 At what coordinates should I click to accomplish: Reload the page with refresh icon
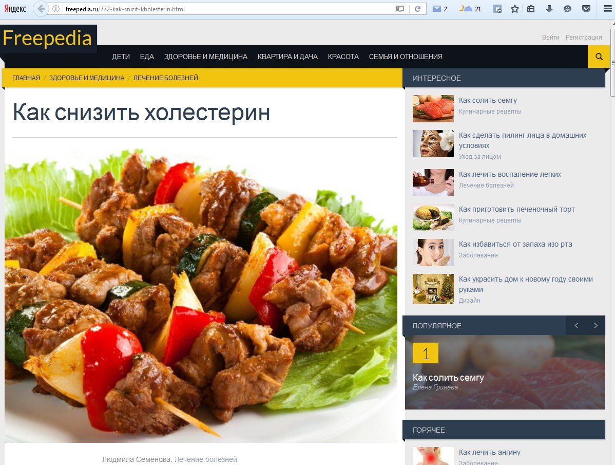click(417, 9)
